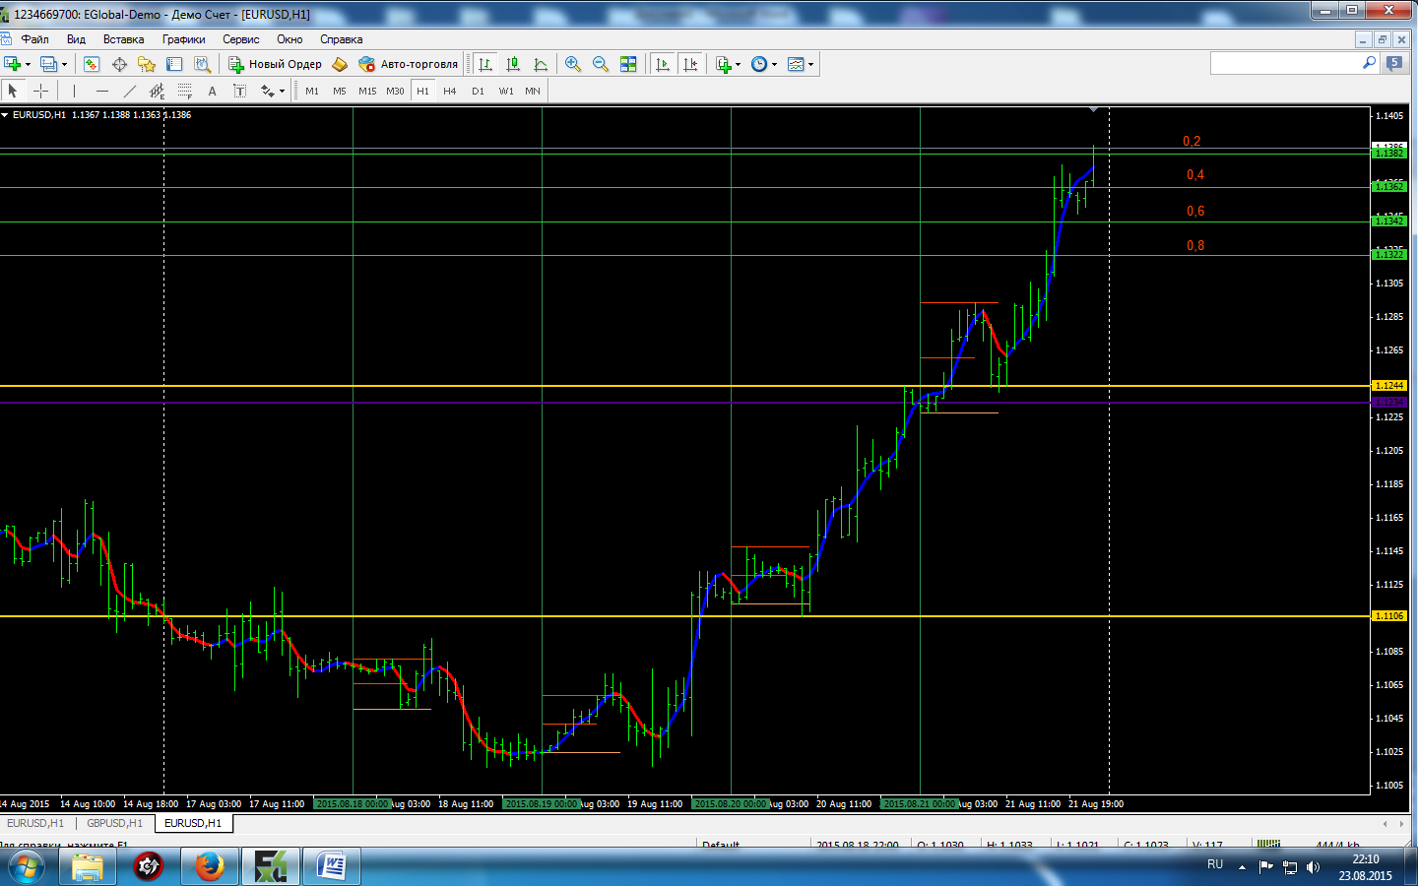Image resolution: width=1418 pixels, height=886 pixels.
Task: Click the Zoom In magnifier icon
Action: coord(573,64)
